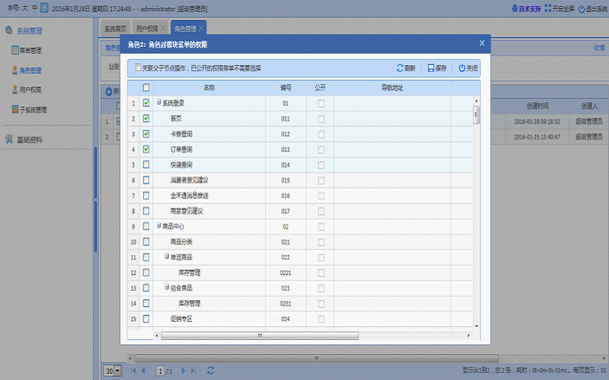Open 菜单管理 in the sidebar menu

(x=30, y=50)
